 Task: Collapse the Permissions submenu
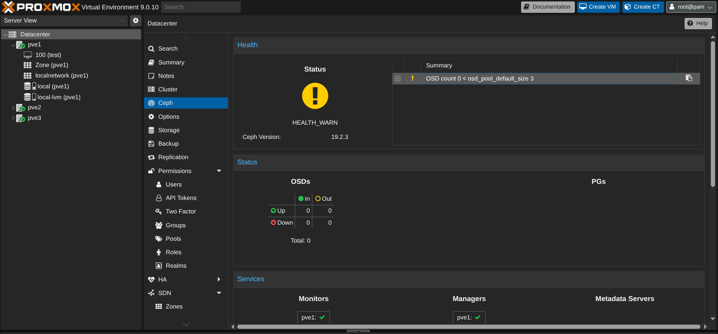(x=219, y=171)
